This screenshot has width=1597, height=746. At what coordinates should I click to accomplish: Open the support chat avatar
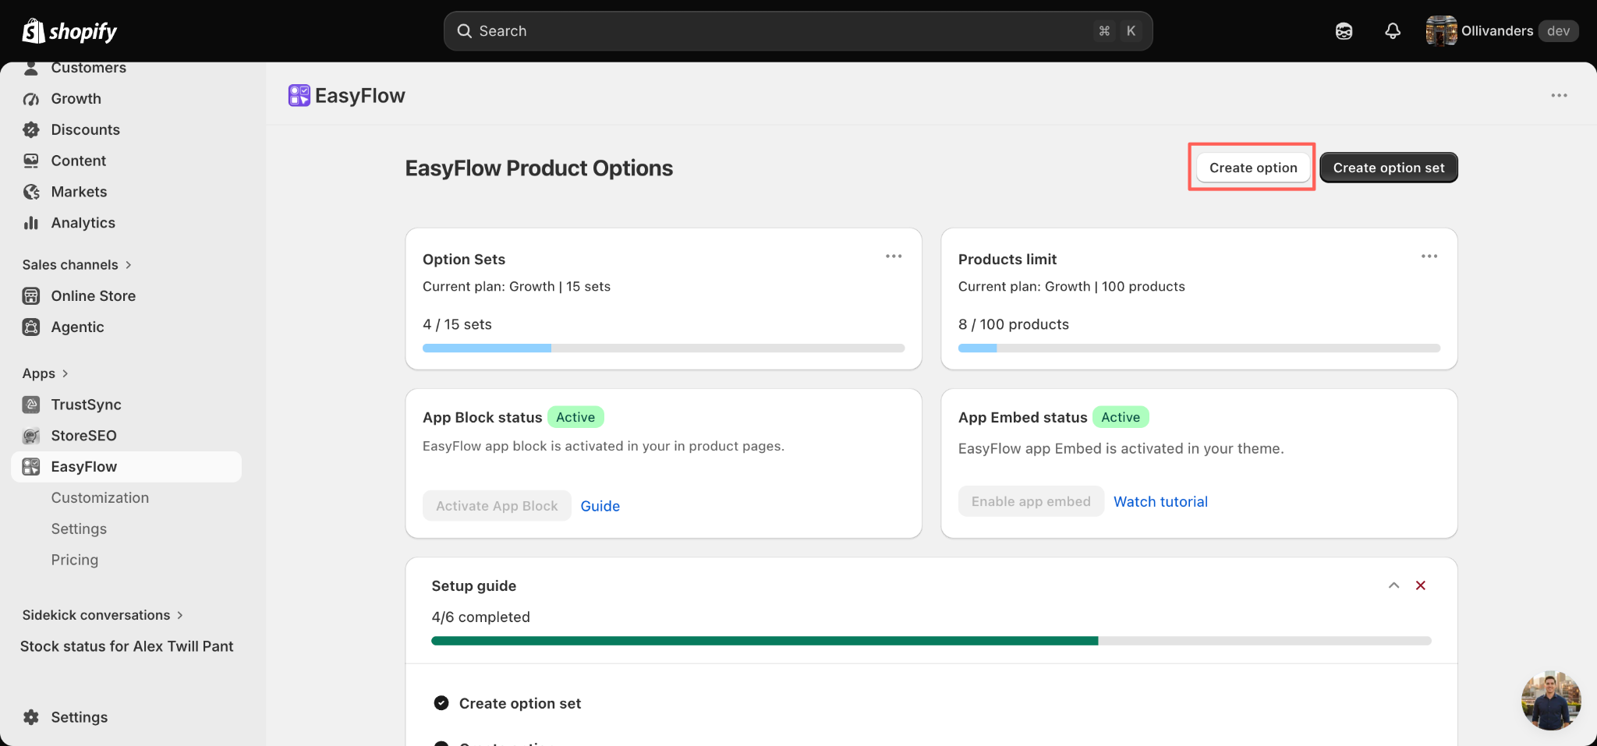click(x=1551, y=701)
